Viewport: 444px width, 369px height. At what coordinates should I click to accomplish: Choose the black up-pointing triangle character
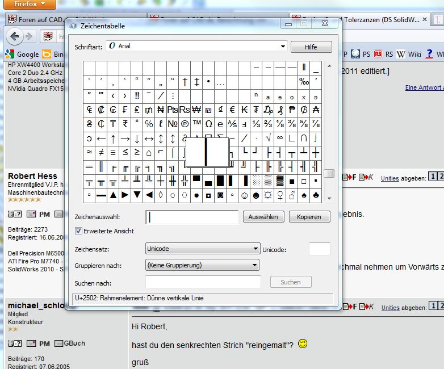click(113, 195)
